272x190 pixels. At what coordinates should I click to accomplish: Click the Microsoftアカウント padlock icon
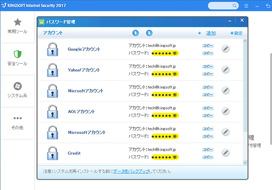point(53,133)
